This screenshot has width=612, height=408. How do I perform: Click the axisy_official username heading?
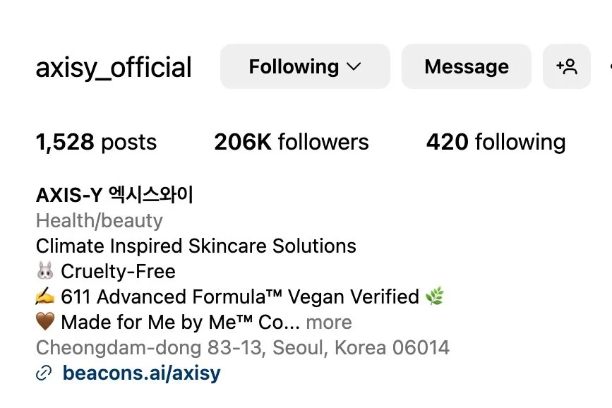coord(114,68)
